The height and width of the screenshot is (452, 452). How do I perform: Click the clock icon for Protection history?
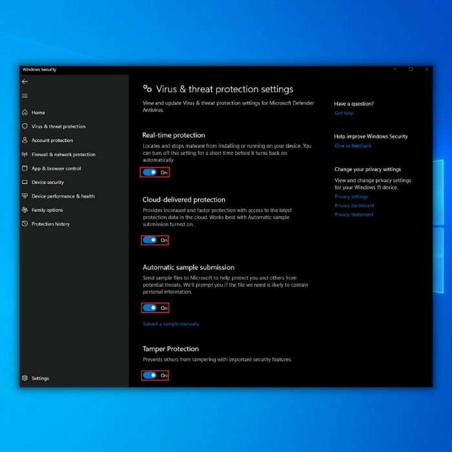click(25, 223)
